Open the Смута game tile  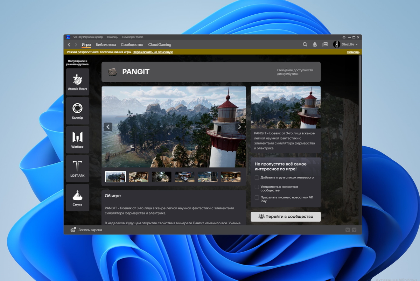point(77,198)
